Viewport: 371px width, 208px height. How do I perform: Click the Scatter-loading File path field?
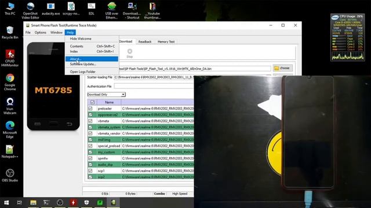[x=154, y=77]
